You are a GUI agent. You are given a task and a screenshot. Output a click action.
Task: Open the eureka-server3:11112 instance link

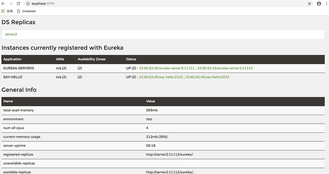(x=225, y=68)
